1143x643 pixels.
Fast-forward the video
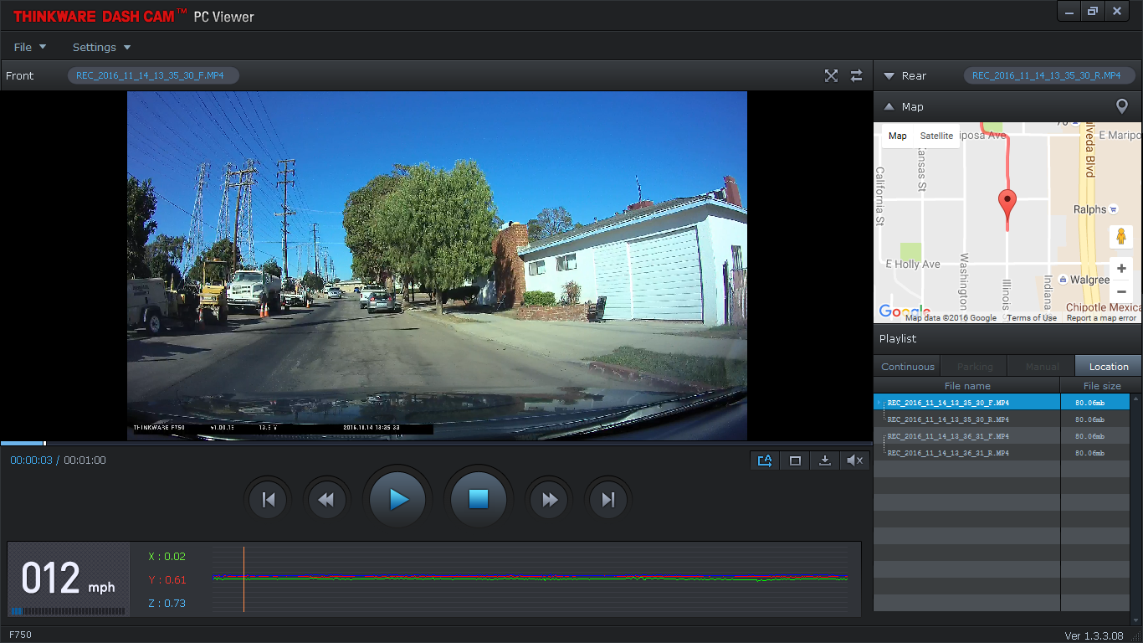pyautogui.click(x=550, y=500)
